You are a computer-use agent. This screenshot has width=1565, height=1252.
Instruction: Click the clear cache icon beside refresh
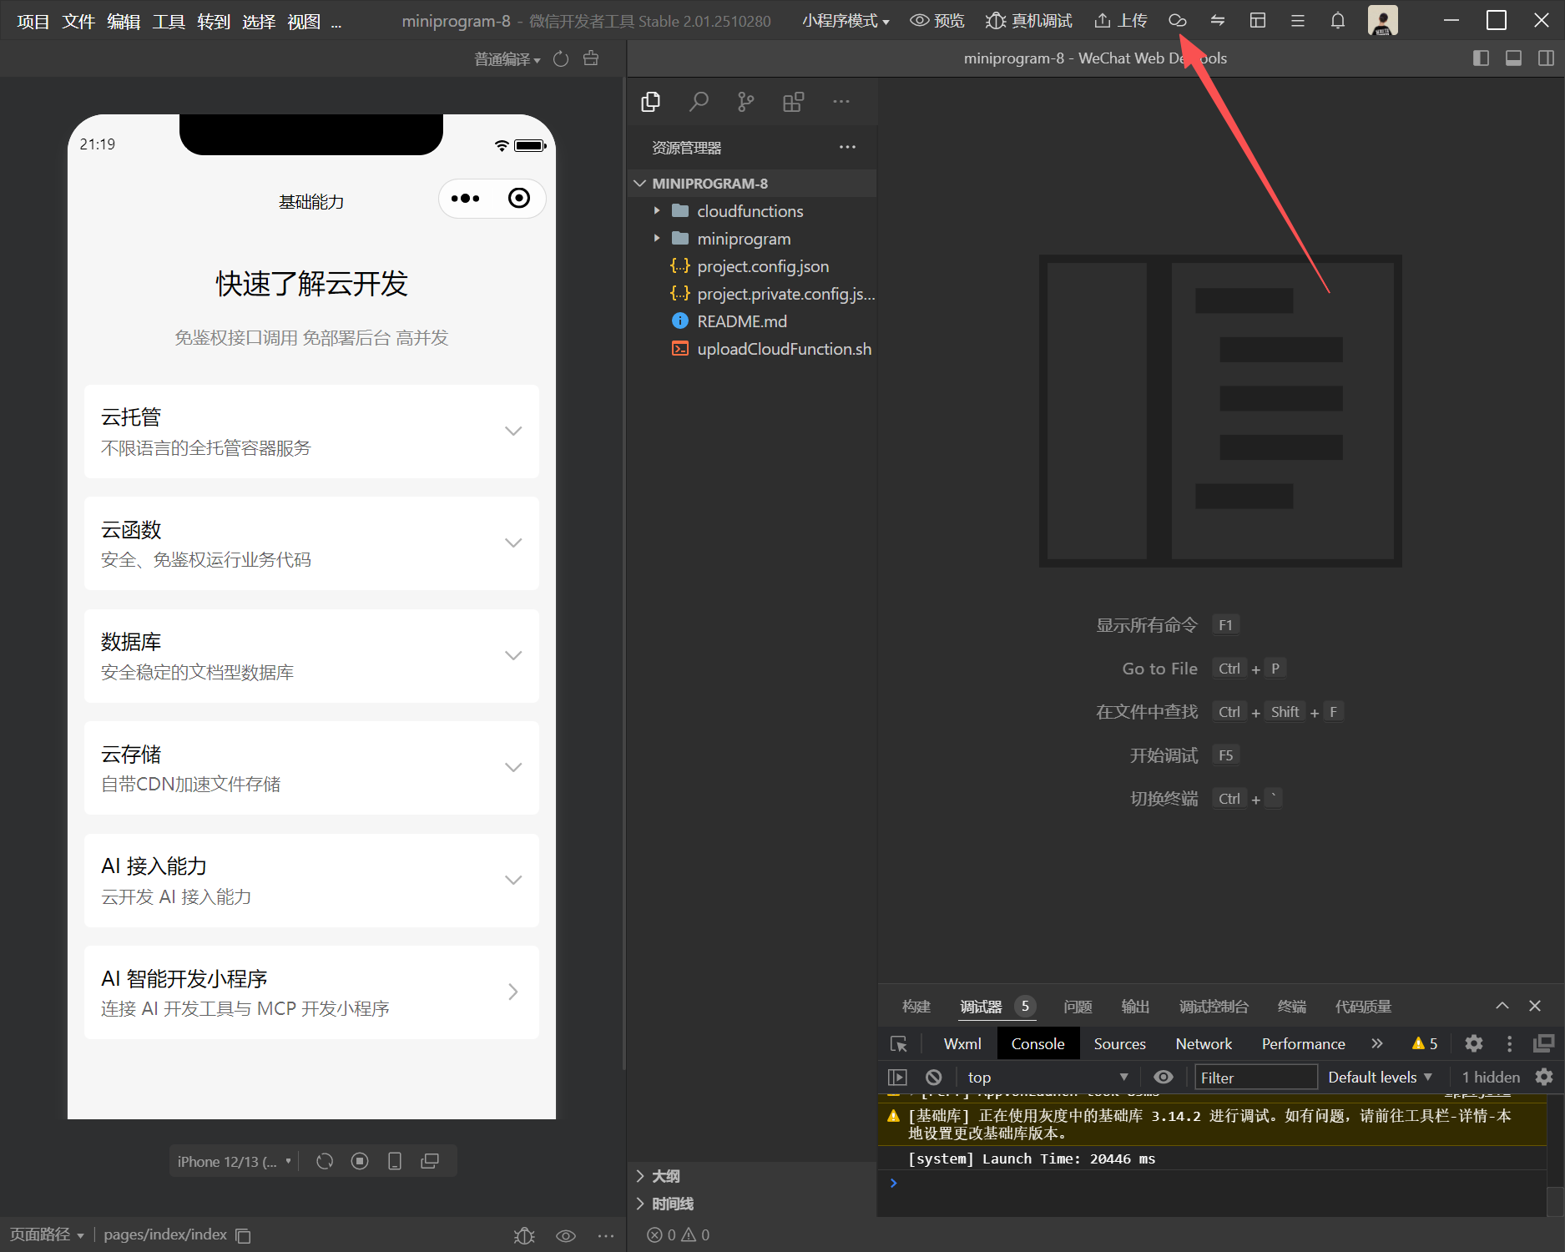pyautogui.click(x=591, y=58)
